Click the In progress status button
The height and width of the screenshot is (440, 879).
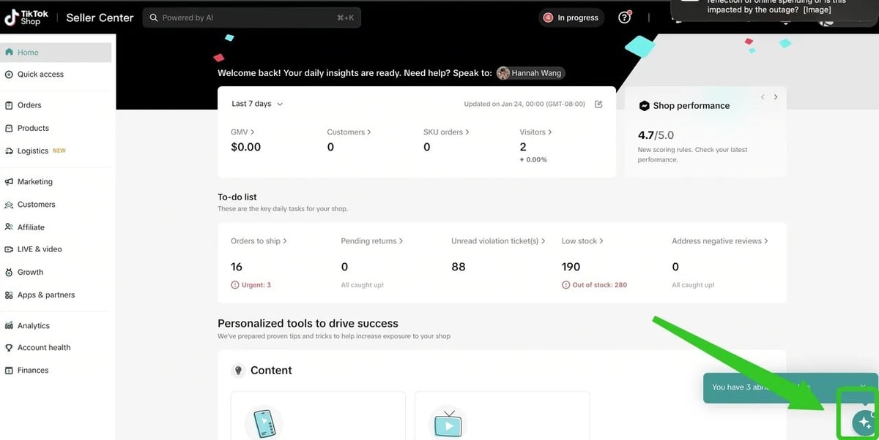click(571, 17)
